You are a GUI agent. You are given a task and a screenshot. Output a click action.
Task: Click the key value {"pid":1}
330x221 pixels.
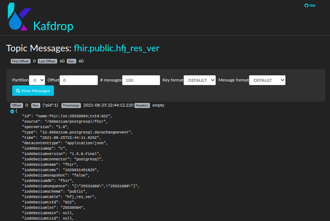coord(50,105)
